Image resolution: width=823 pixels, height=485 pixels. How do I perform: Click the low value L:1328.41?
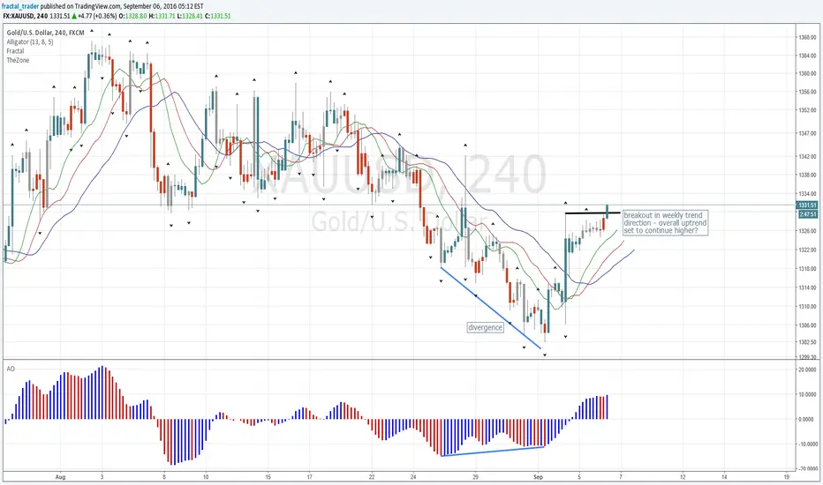tap(190, 16)
